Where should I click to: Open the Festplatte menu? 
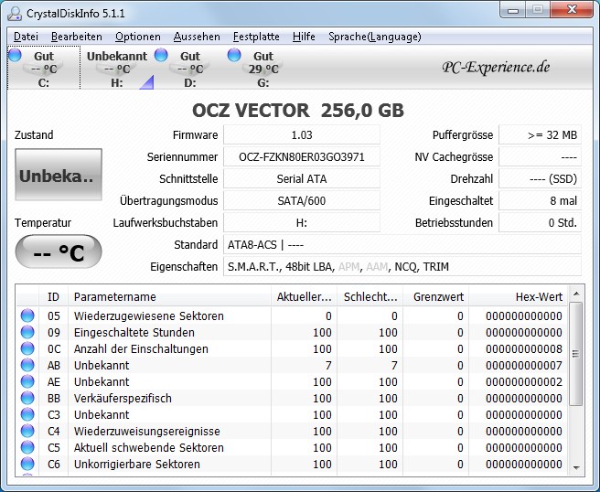click(256, 37)
